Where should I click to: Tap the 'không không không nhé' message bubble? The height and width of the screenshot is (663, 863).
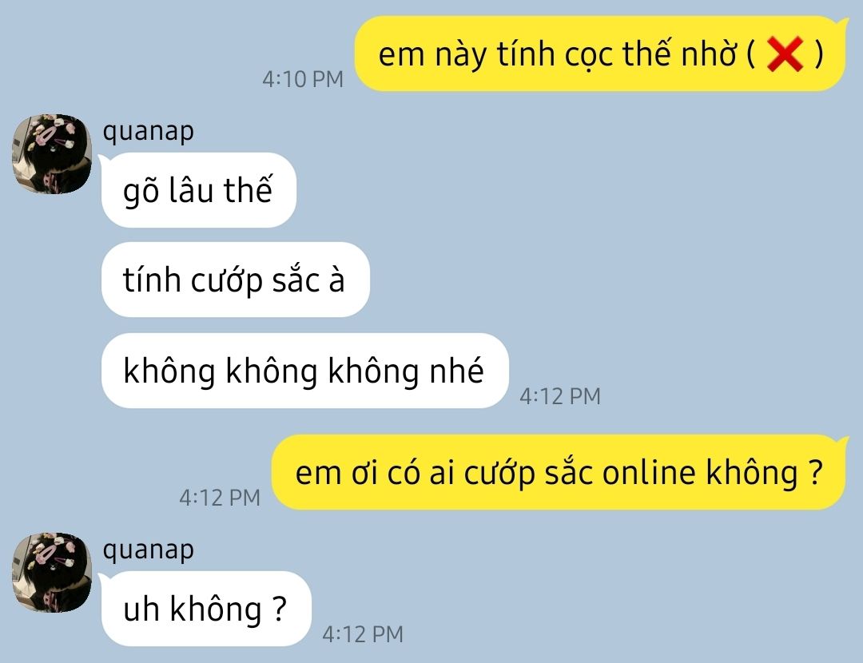[305, 371]
